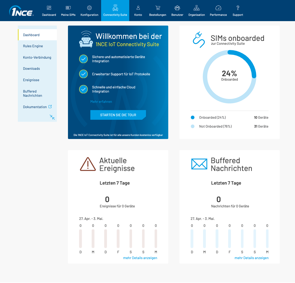
Task: Click the envelope Buffered Nachrichten icon
Action: click(x=199, y=164)
